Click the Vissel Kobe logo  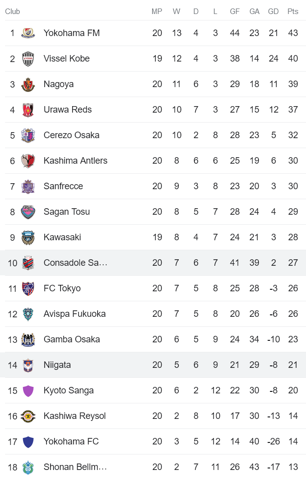(29, 59)
